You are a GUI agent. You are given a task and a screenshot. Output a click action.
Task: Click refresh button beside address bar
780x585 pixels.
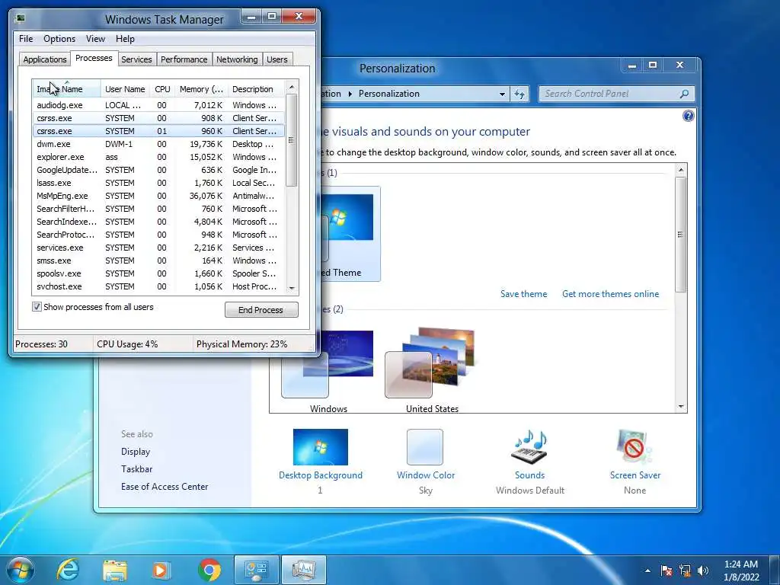519,94
